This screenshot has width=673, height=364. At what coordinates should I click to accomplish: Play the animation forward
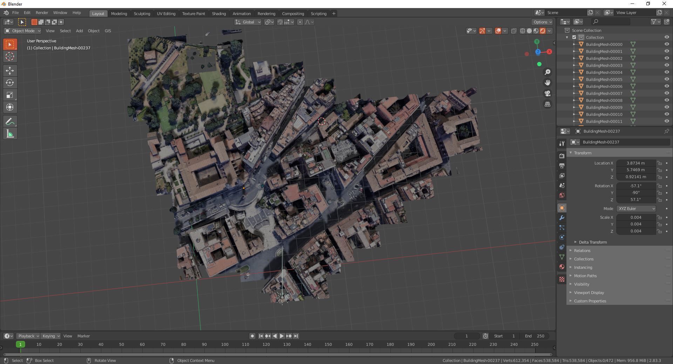click(x=282, y=336)
